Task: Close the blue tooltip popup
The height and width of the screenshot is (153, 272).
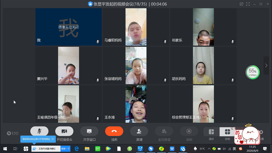Action: click(53, 139)
